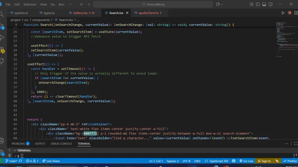Go back using navigation arrow

coord(82,4)
